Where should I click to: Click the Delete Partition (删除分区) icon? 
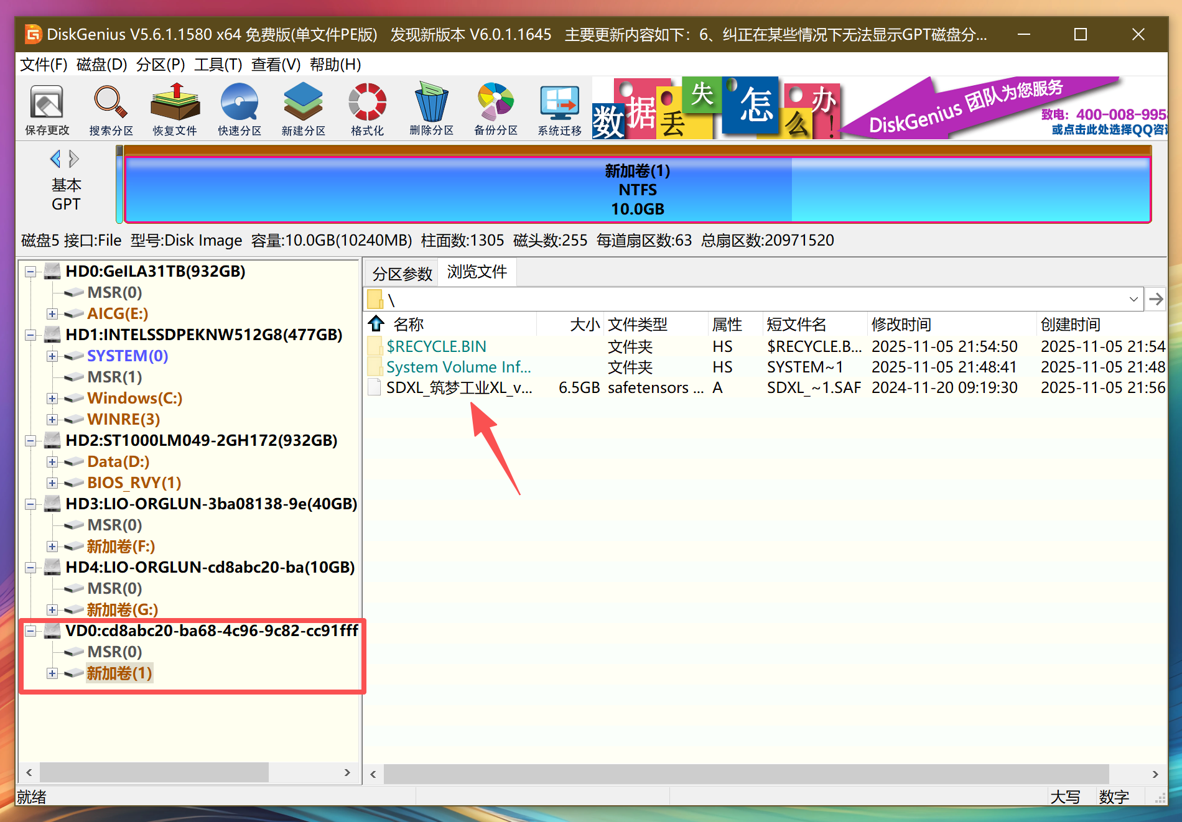point(431,109)
